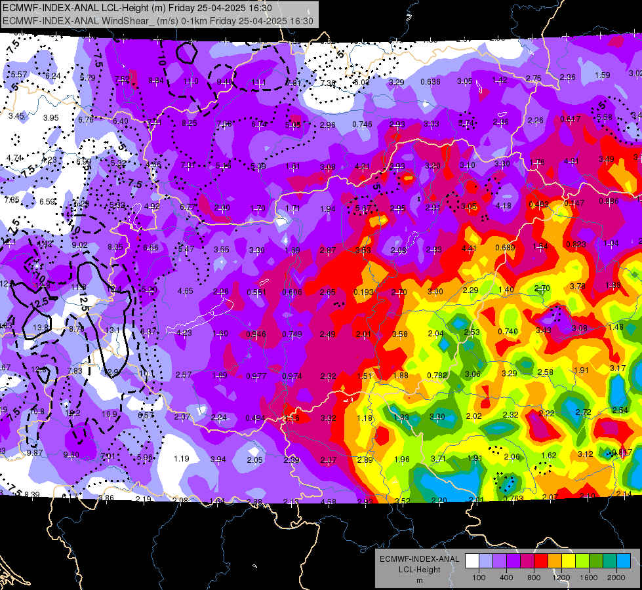The width and height of the screenshot is (642, 590).
Task: Click the legend tick label 1200
Action: [561, 578]
